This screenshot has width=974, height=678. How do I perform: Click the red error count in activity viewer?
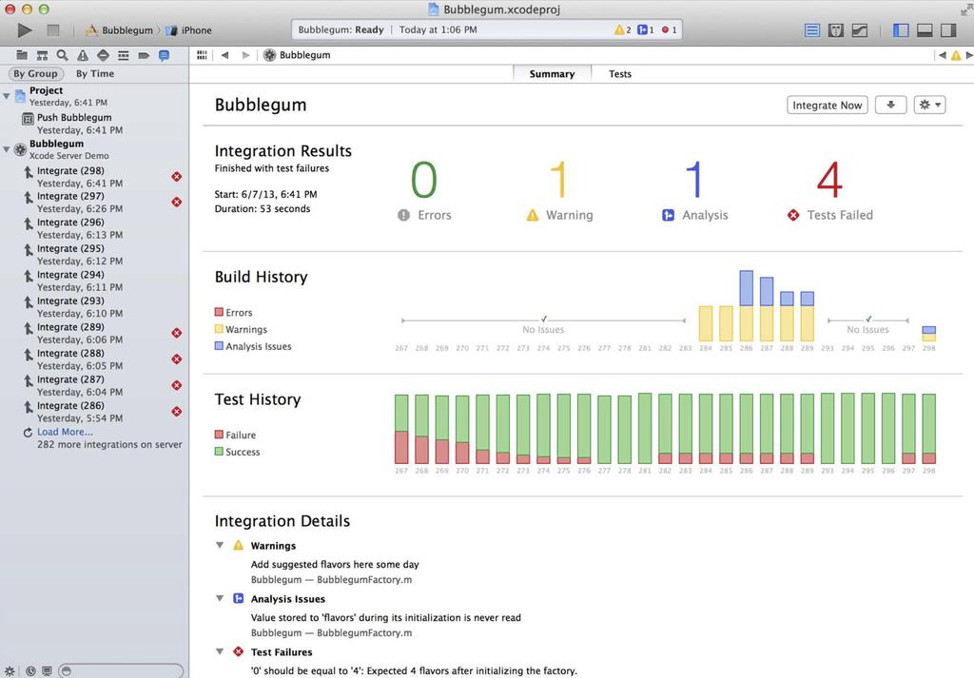tap(669, 29)
